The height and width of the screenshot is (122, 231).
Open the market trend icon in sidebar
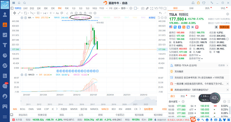pos(5,35)
